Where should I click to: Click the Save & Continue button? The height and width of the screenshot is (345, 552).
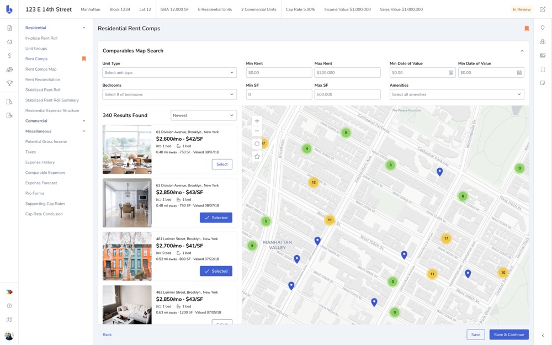click(508, 335)
